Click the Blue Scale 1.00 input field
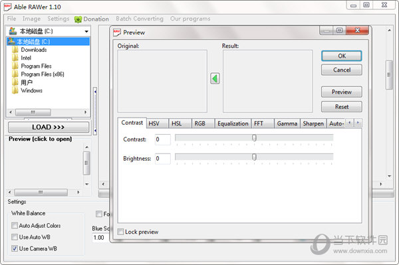399x265 pixels. coord(101,238)
